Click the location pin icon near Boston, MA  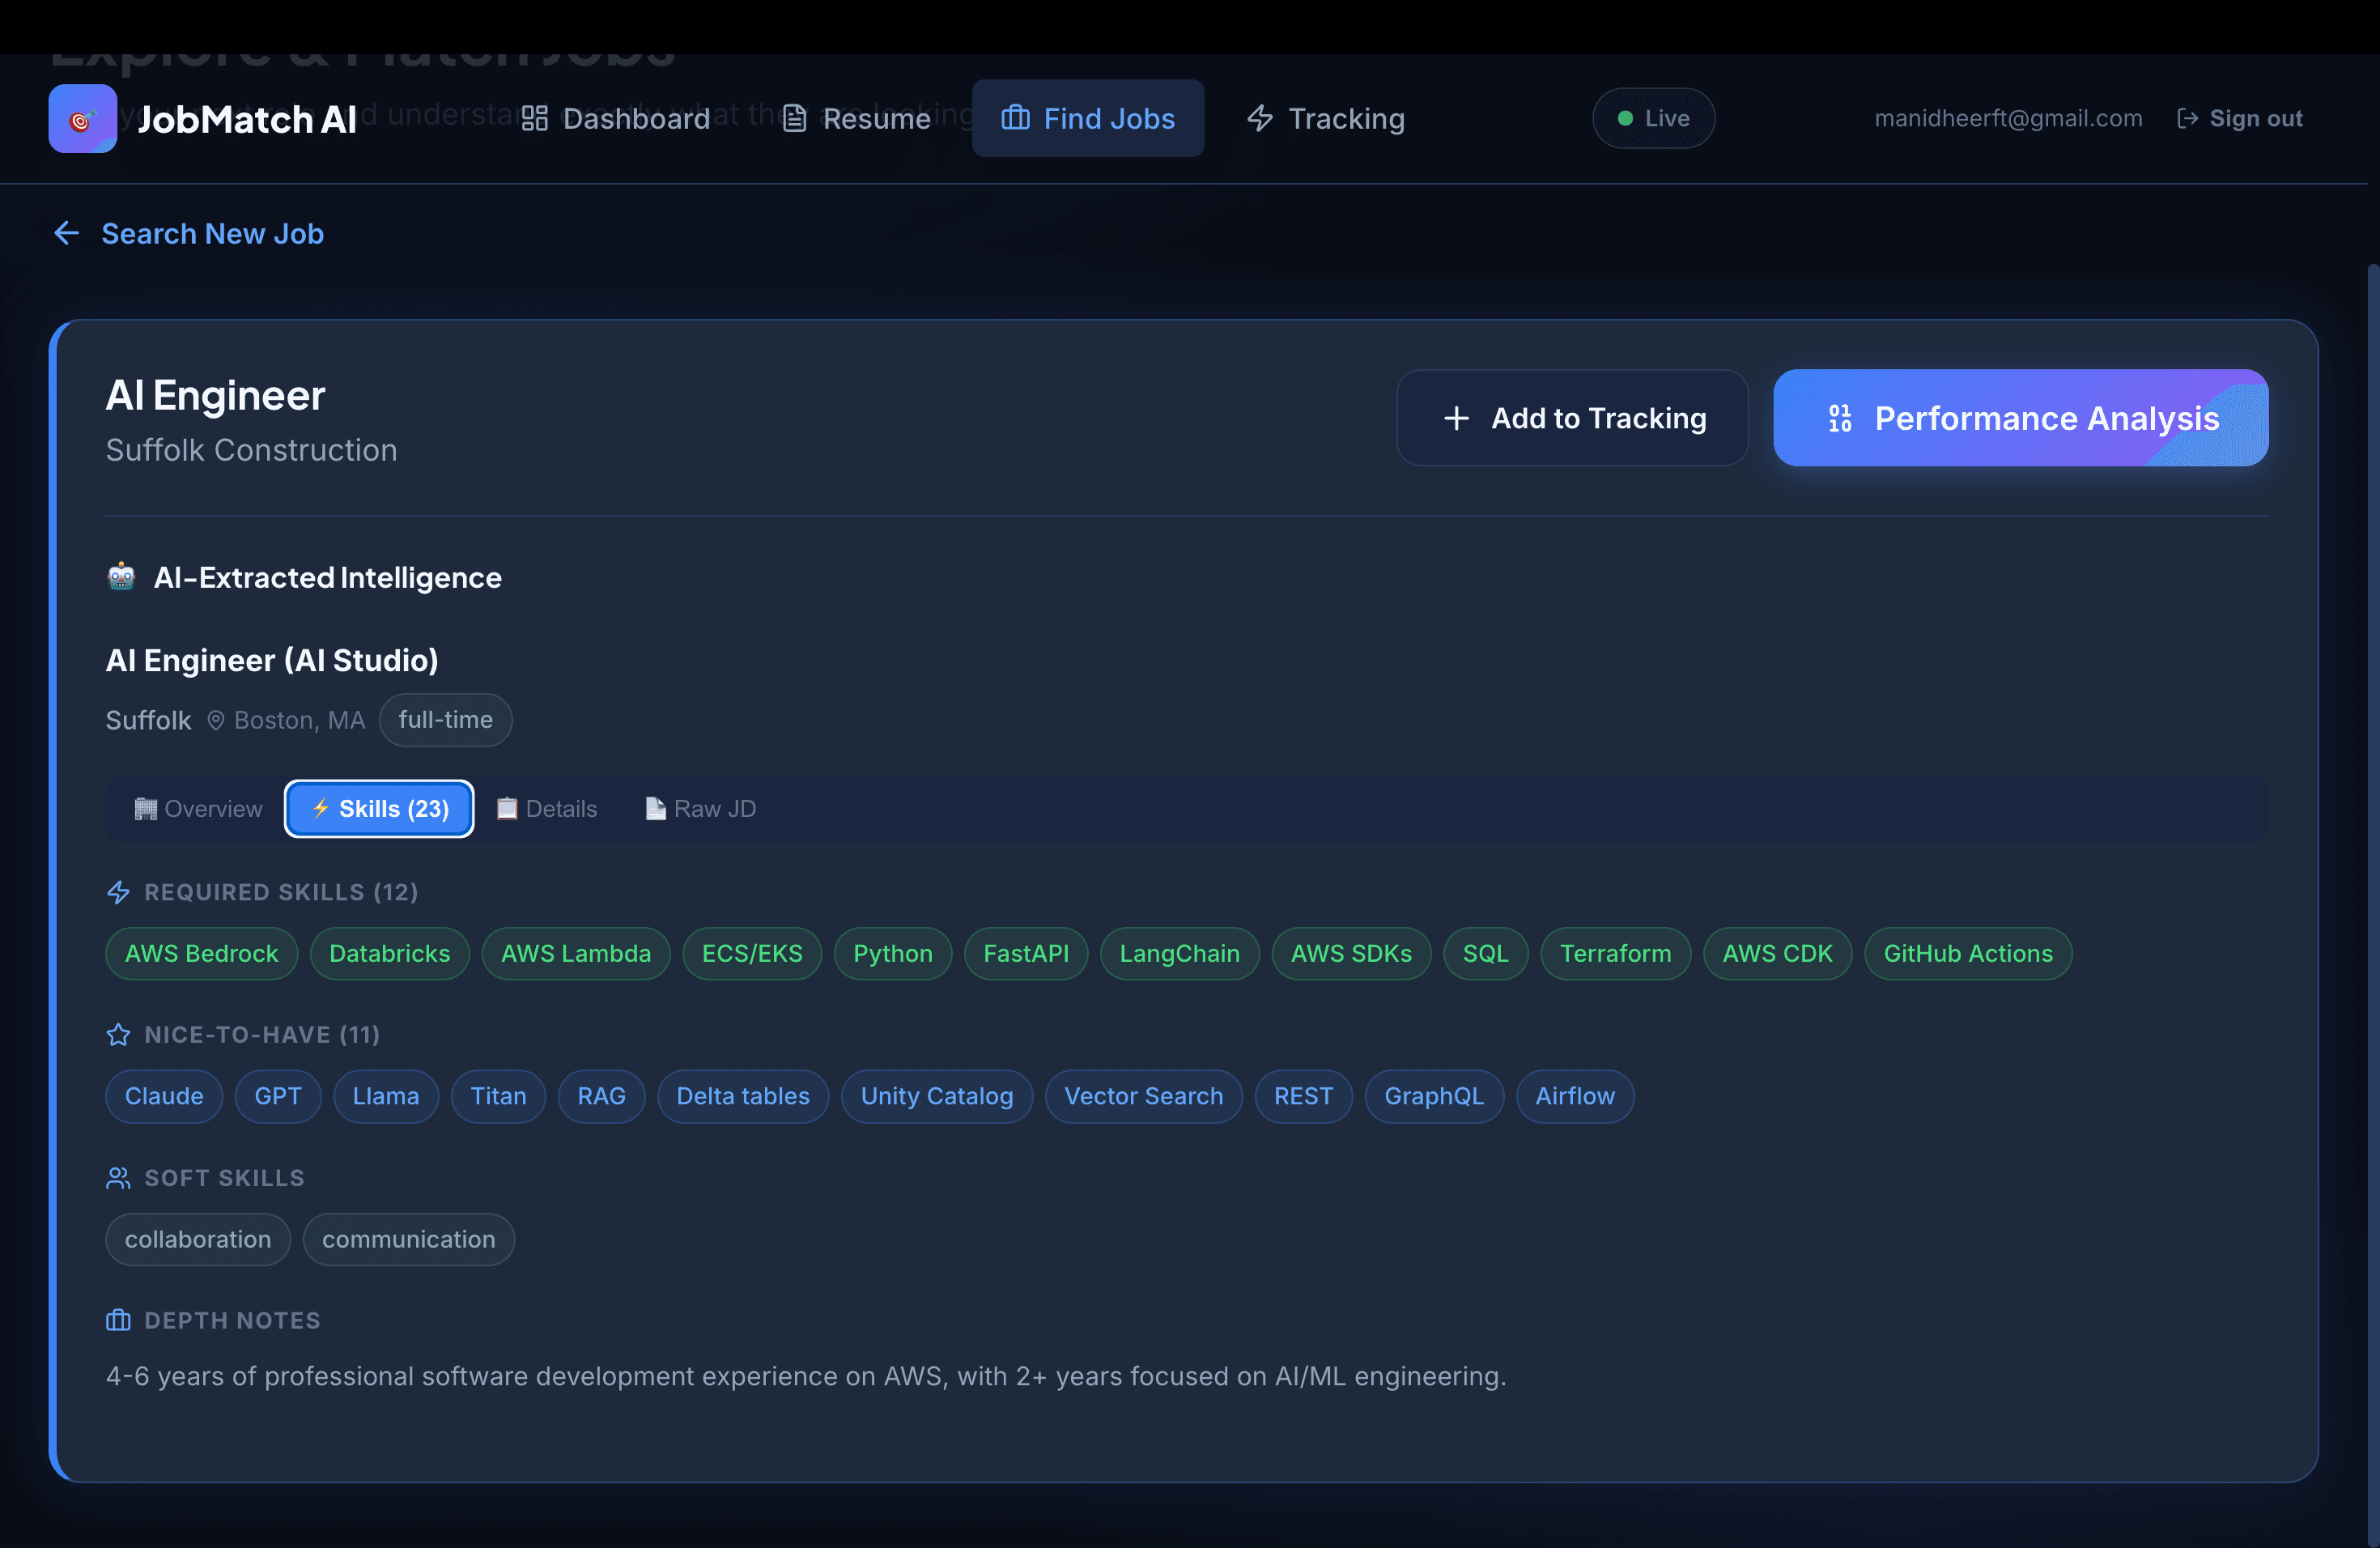click(x=215, y=720)
